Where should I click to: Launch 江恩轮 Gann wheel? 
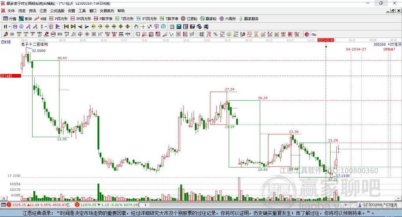[189, 19]
